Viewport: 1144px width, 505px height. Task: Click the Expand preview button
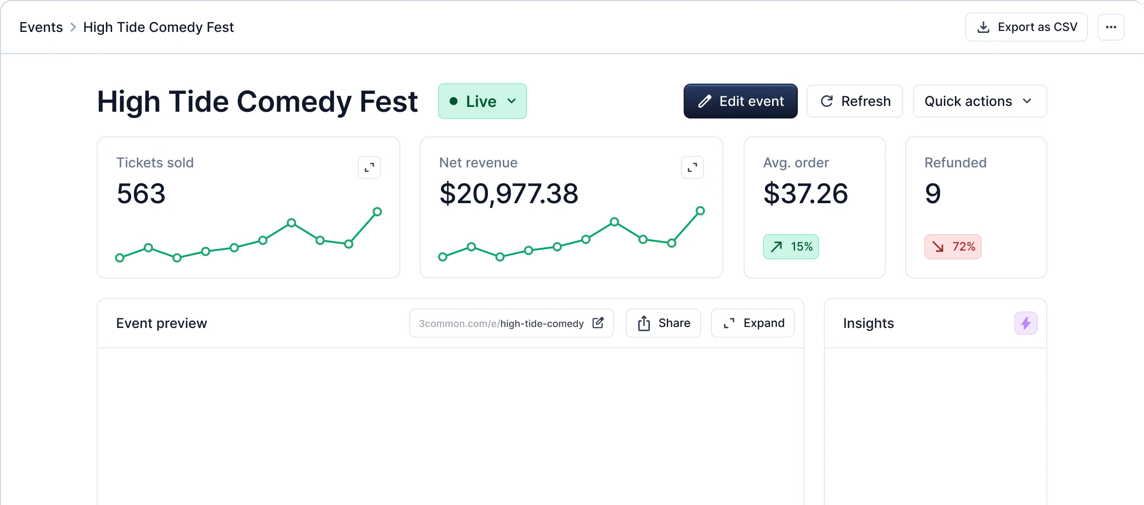point(752,323)
